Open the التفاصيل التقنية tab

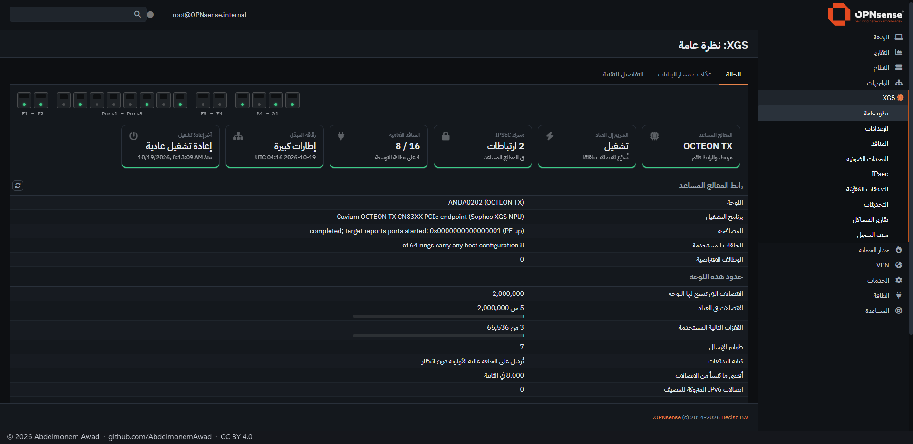click(623, 74)
